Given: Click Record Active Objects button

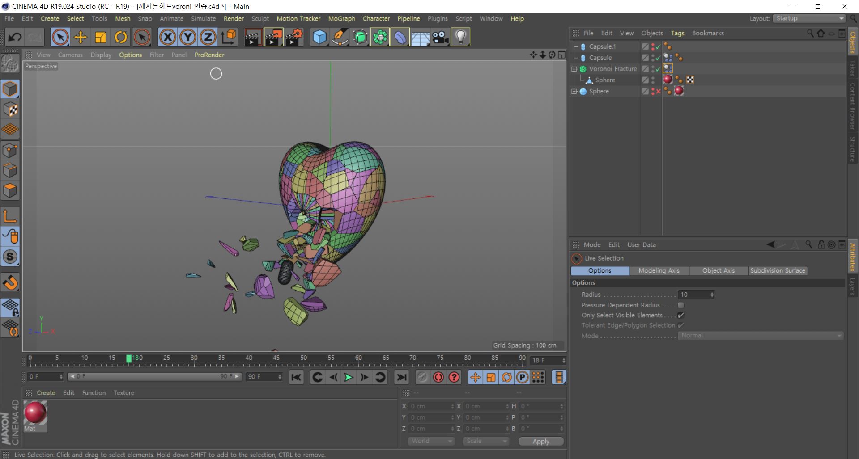Looking at the screenshot, I should click(x=422, y=378).
